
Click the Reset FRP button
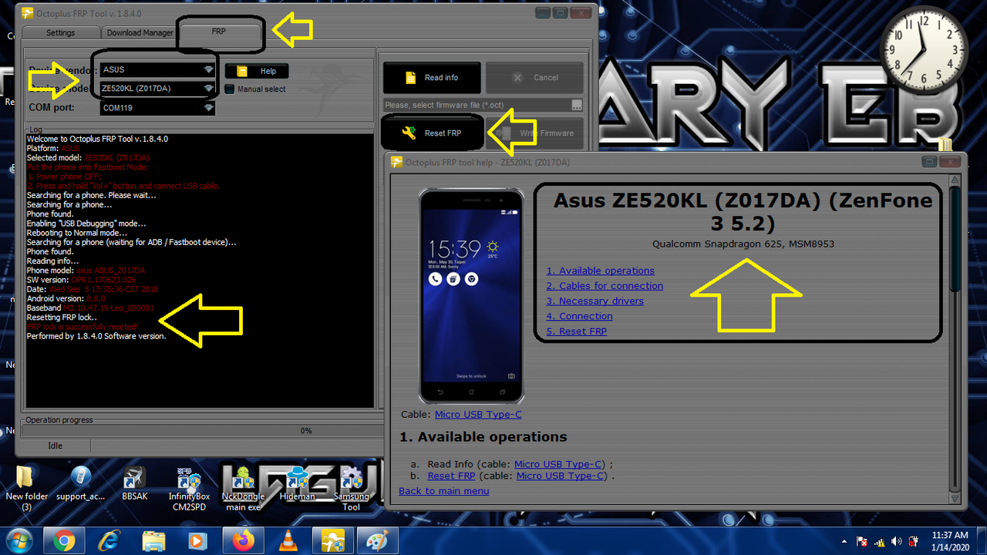coord(433,133)
